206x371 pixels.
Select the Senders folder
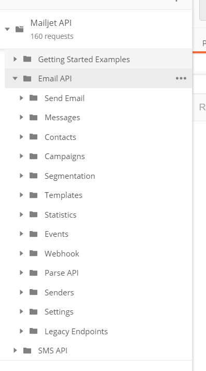tap(99, 292)
